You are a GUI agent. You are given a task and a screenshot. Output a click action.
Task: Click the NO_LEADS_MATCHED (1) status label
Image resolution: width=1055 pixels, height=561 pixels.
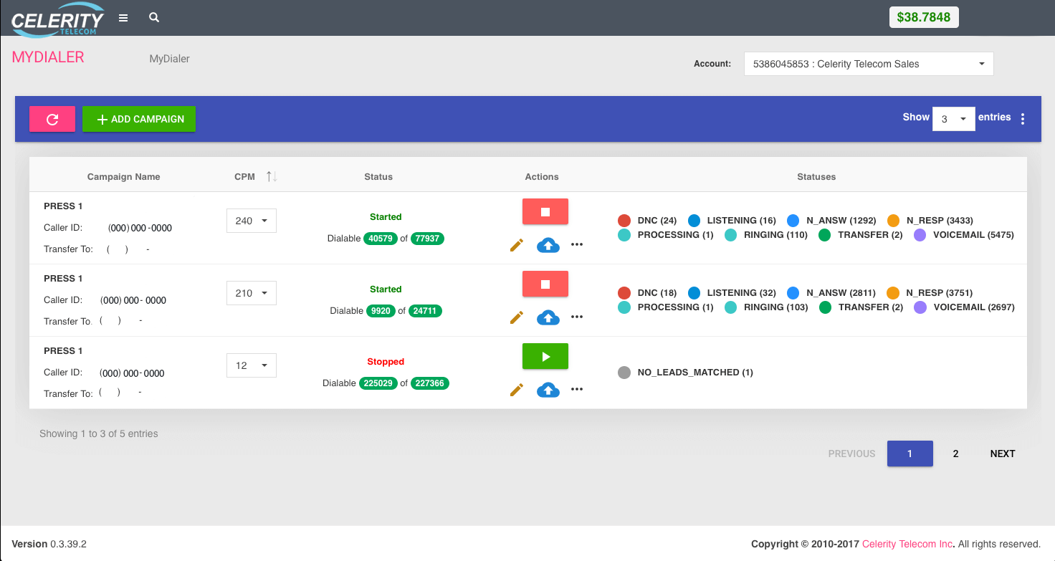[x=695, y=373]
